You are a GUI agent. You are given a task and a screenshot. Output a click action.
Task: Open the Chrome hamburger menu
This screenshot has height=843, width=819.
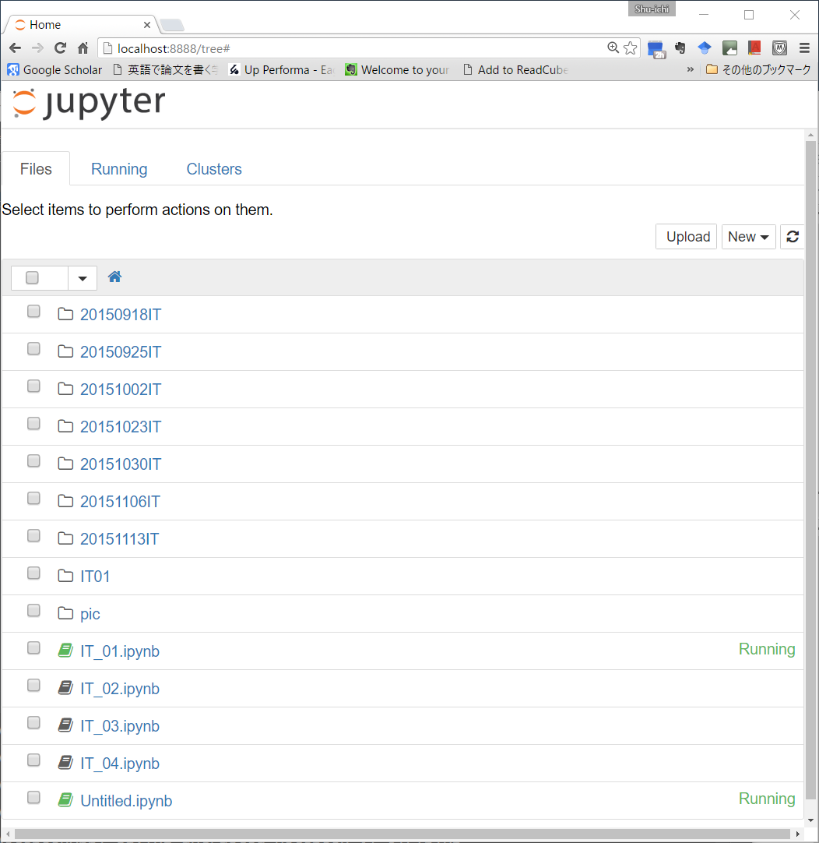pos(804,48)
